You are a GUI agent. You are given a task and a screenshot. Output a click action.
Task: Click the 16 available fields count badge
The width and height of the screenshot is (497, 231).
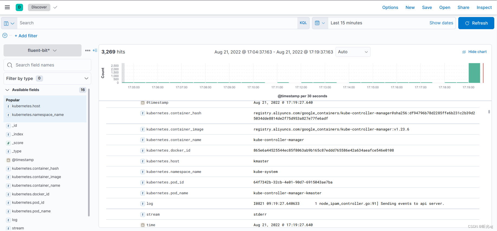click(x=83, y=90)
